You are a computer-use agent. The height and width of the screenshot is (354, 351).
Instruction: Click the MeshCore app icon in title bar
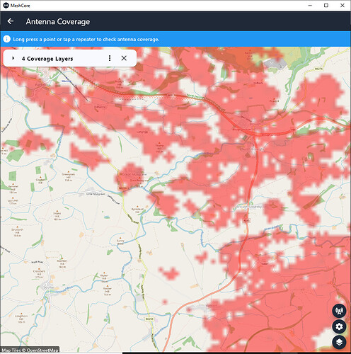6,6
